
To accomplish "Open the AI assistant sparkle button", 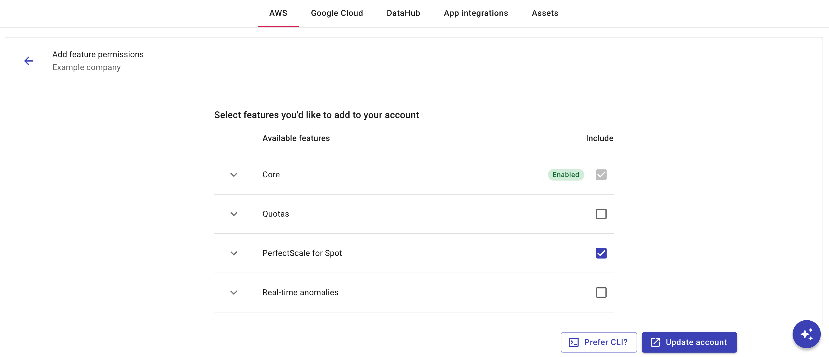I will click(x=806, y=334).
